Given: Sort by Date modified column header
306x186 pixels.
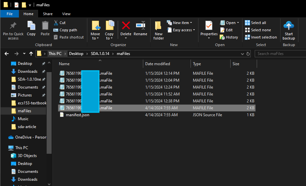Looking at the screenshot, I should [167, 64].
